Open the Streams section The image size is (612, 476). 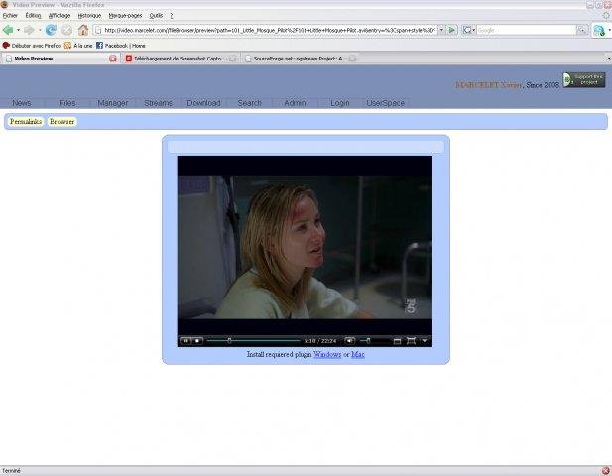click(x=158, y=103)
